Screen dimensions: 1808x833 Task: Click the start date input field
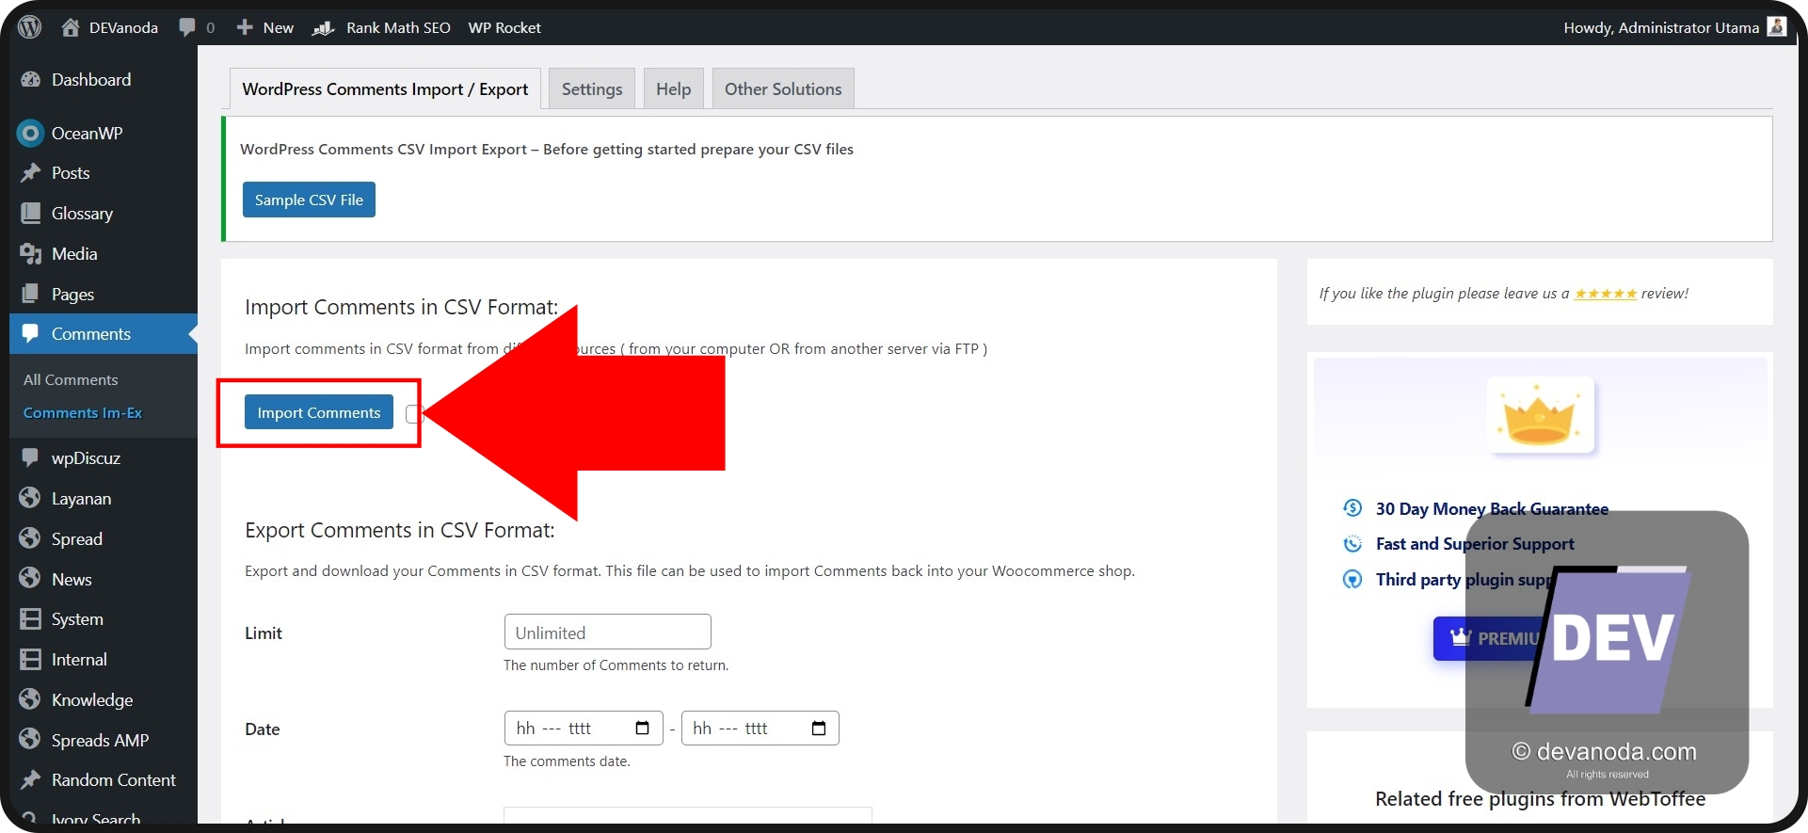[x=584, y=728]
